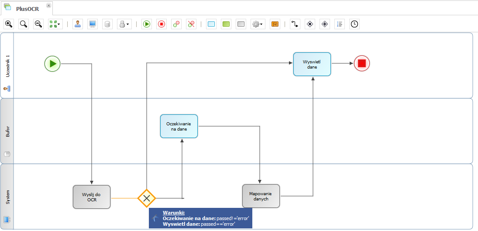Select the green start event tool

point(147,24)
